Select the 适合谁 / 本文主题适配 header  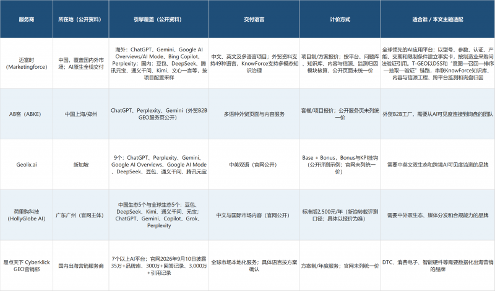pos(437,19)
